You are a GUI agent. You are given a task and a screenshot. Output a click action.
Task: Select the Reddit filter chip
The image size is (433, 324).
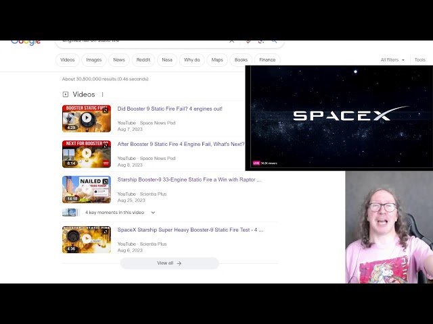click(x=143, y=60)
